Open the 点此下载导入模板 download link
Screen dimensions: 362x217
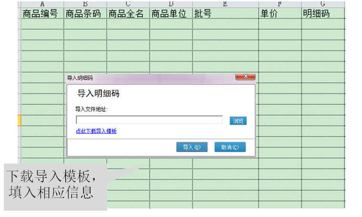point(96,131)
